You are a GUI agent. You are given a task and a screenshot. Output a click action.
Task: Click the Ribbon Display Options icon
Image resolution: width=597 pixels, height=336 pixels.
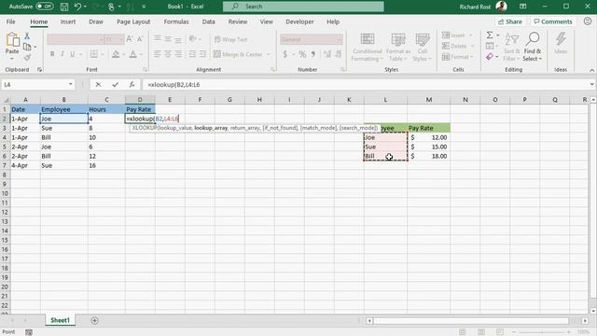point(522,7)
